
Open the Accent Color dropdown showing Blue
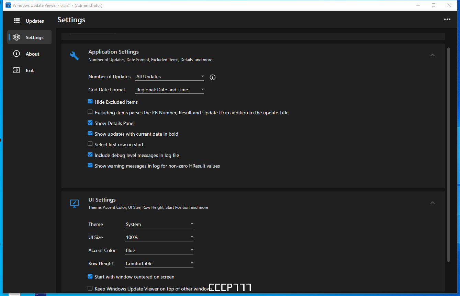coord(159,250)
